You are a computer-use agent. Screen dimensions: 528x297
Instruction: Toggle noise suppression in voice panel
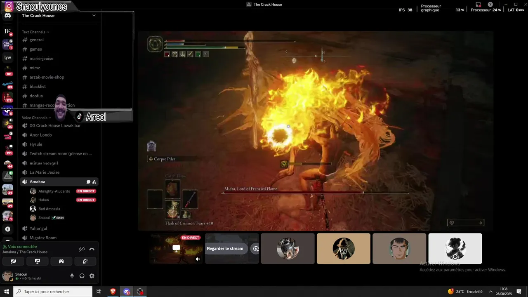82,249
